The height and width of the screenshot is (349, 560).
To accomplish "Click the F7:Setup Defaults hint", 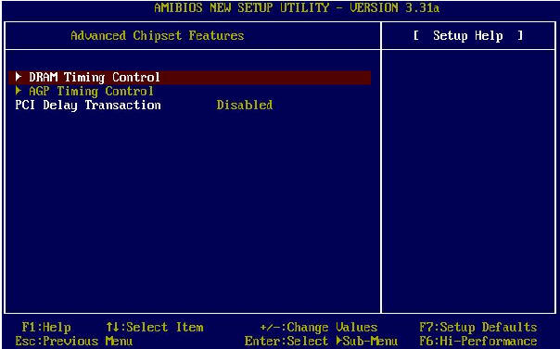I will [x=478, y=328].
